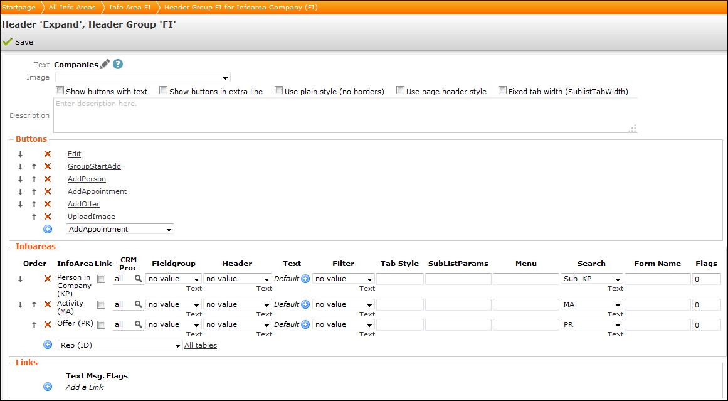Open CRM Proc search for Activity row
728x401 pixels.
(x=139, y=304)
